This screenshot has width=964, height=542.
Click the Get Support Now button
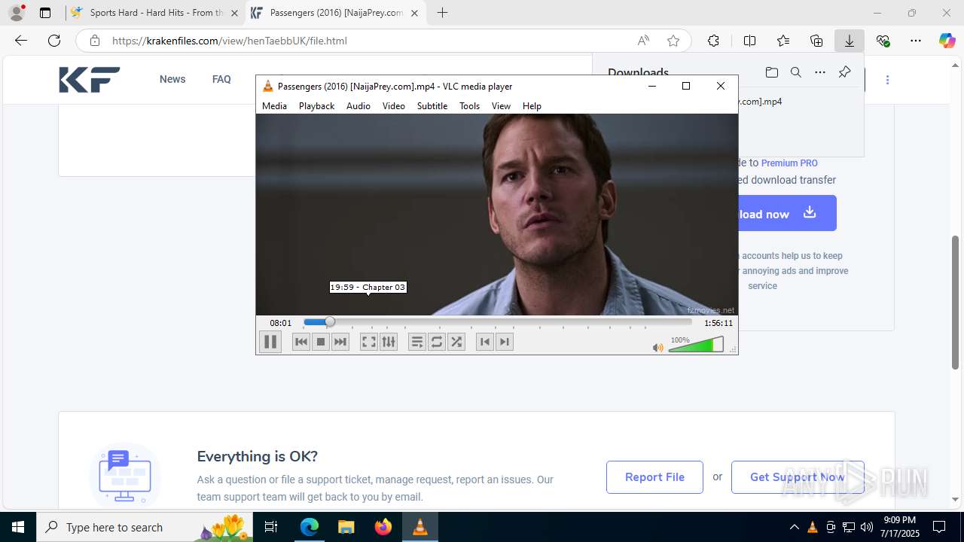point(798,477)
